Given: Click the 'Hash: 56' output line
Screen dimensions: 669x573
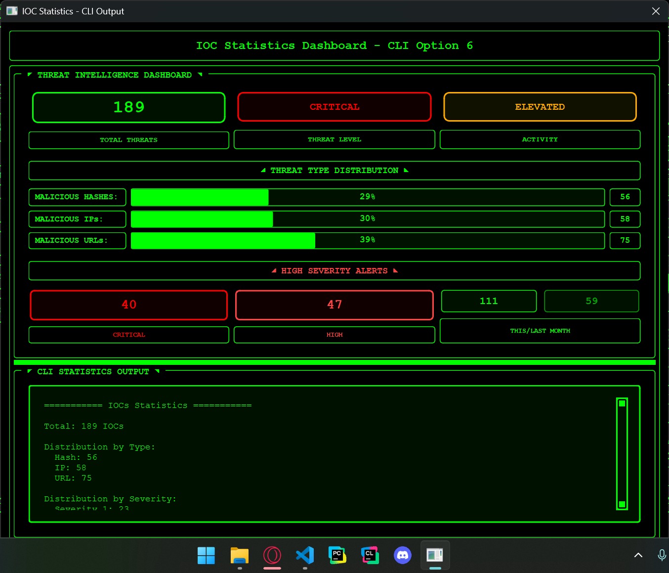Looking at the screenshot, I should [x=76, y=457].
